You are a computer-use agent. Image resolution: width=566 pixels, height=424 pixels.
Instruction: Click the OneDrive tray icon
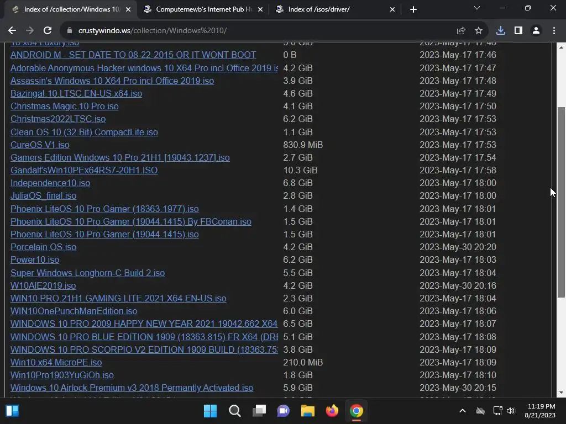point(480,411)
